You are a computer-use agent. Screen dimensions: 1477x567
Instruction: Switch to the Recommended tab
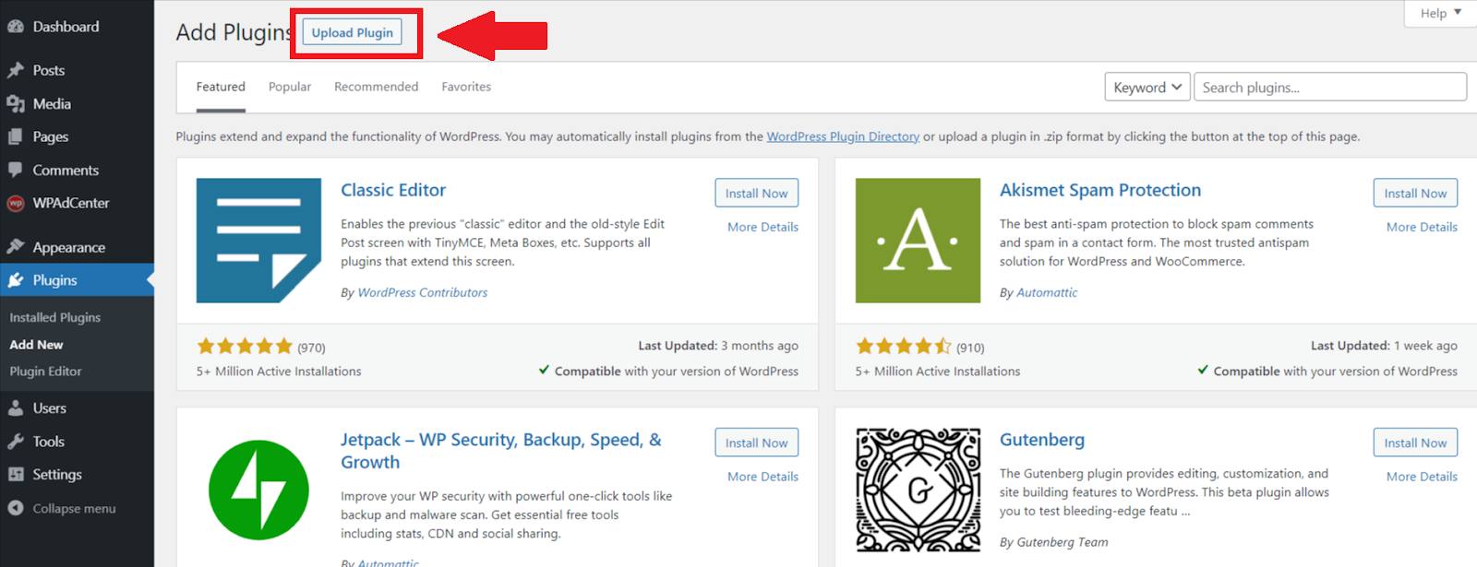[x=376, y=87]
